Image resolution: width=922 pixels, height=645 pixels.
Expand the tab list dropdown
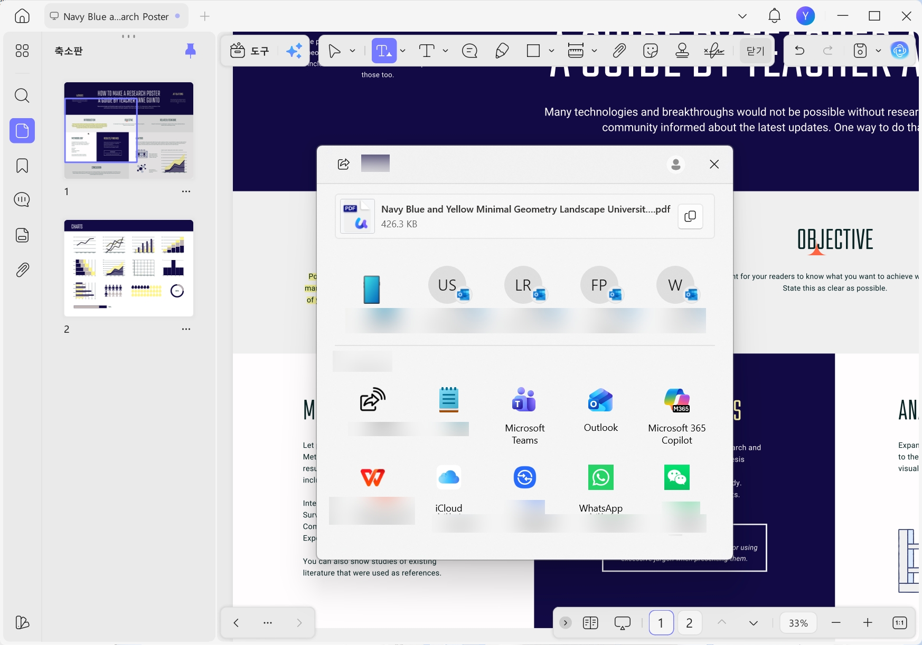[742, 16]
